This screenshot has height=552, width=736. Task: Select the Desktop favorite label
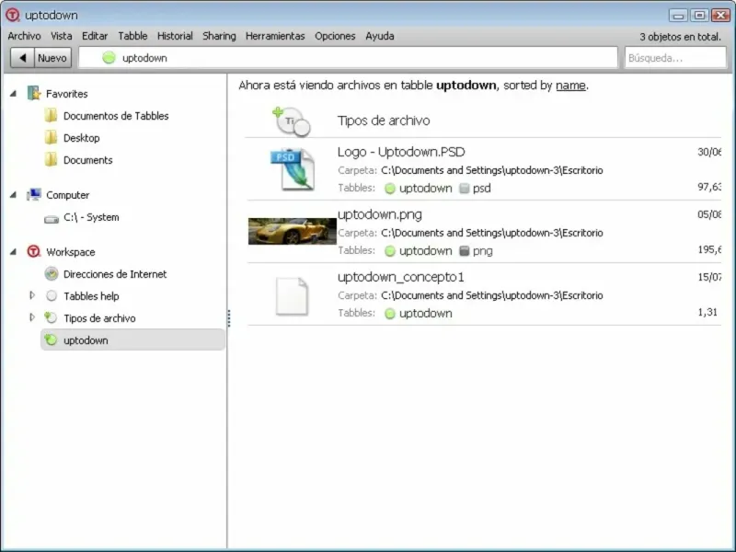tap(82, 137)
